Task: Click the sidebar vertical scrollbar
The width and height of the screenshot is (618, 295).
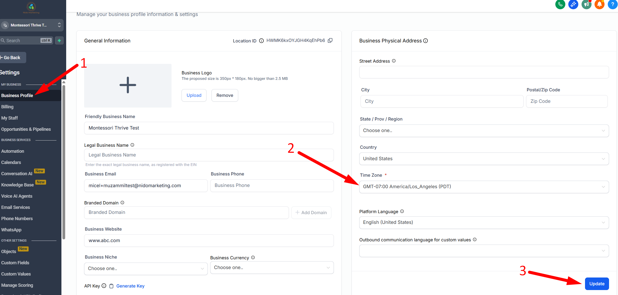Action: pyautogui.click(x=64, y=162)
